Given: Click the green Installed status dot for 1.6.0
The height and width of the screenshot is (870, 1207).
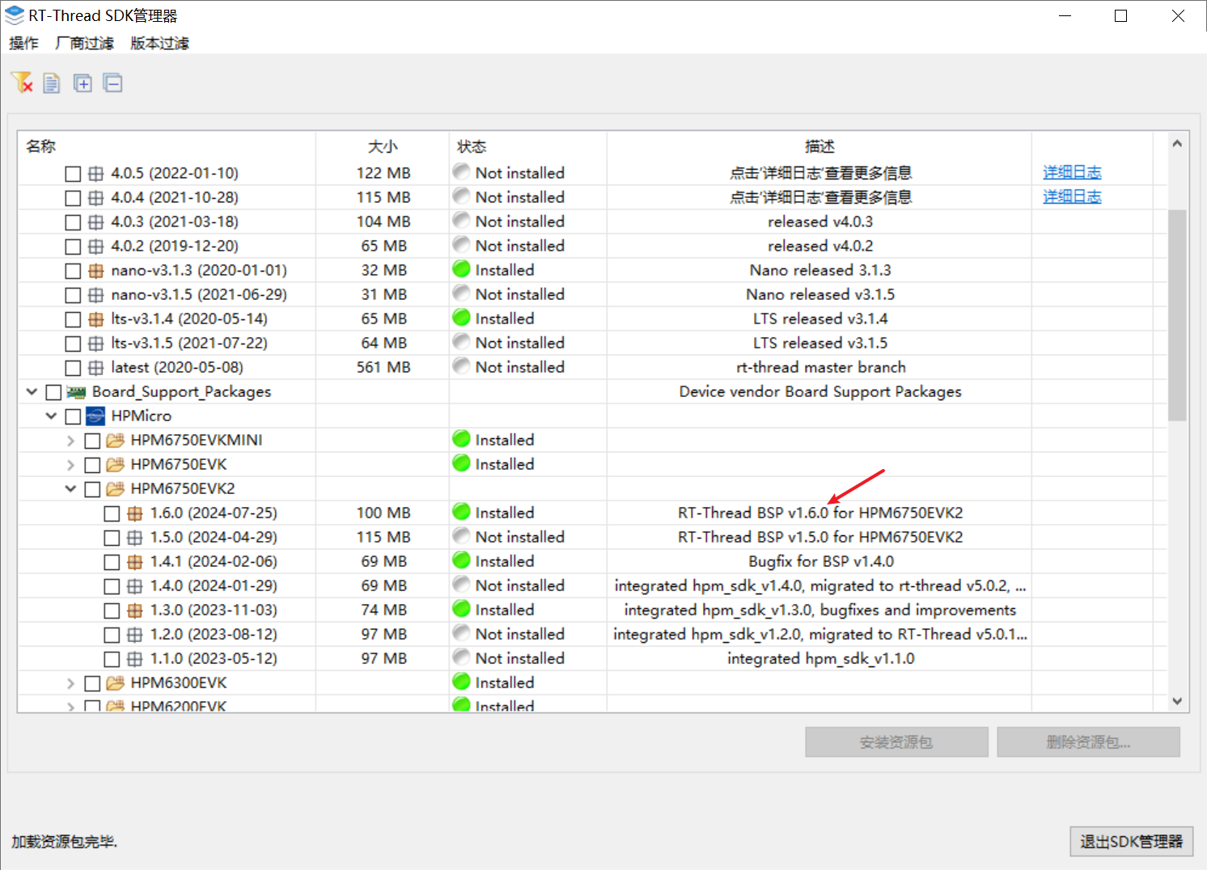Looking at the screenshot, I should (x=462, y=512).
